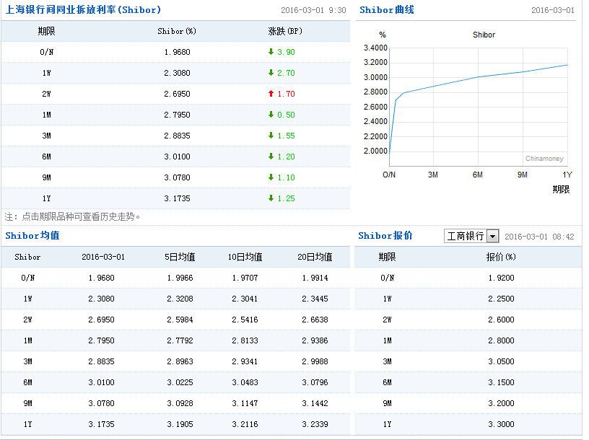Click the 20日均值 column header
Viewport: 589px width, 440px height.
[315, 257]
